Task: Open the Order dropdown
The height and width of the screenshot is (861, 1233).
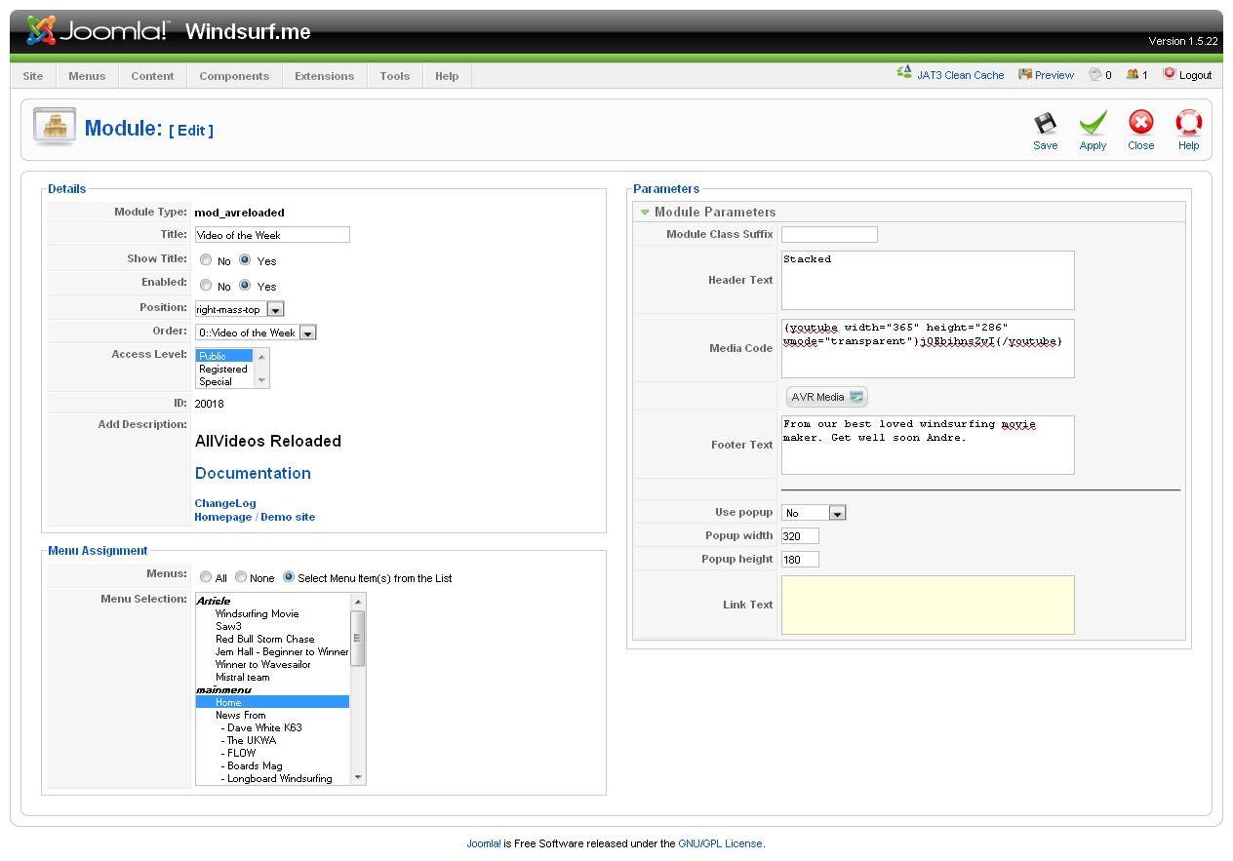Action: click(x=307, y=333)
